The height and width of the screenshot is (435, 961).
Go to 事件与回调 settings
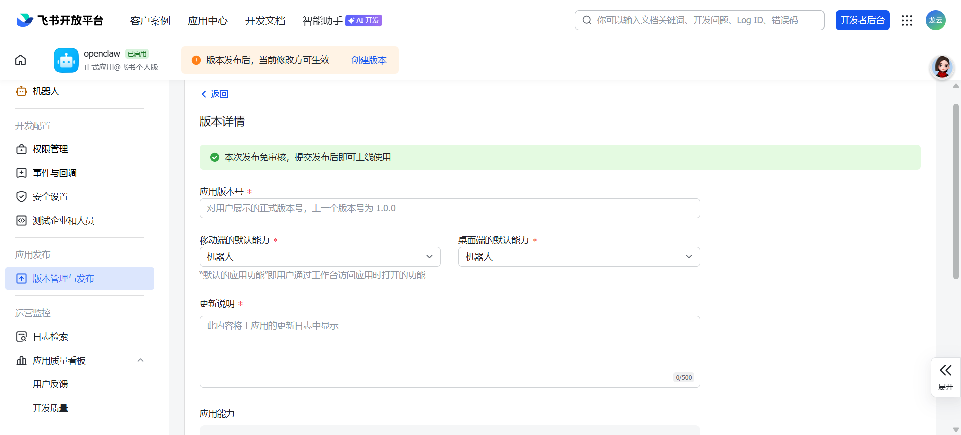[x=54, y=173]
